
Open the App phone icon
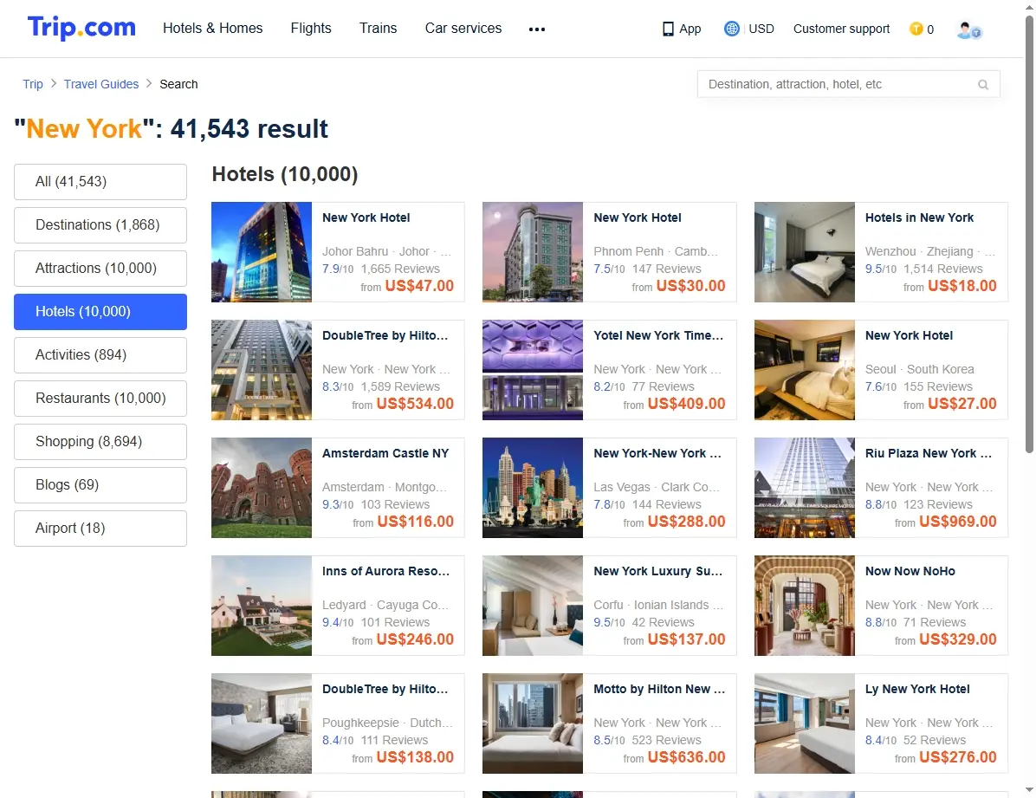pos(668,29)
